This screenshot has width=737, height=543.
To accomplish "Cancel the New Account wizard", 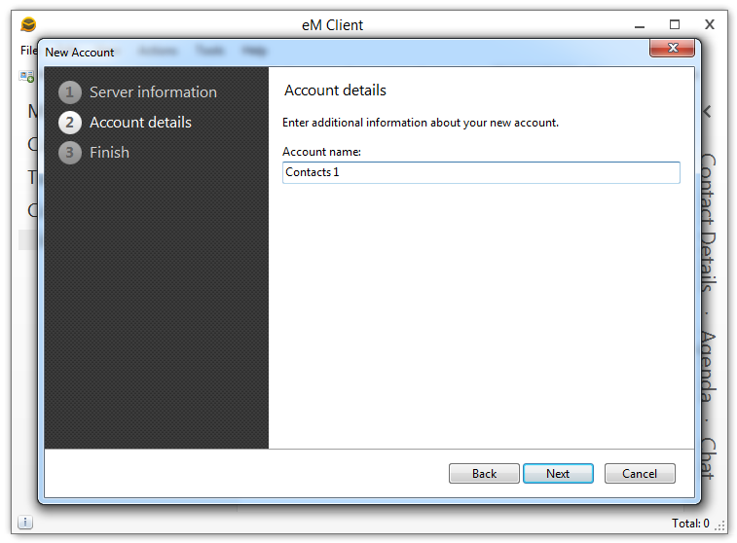I will coord(640,473).
